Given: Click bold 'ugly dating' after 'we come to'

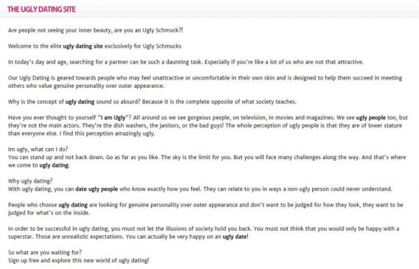Looking at the screenshot, I should click(x=54, y=165).
